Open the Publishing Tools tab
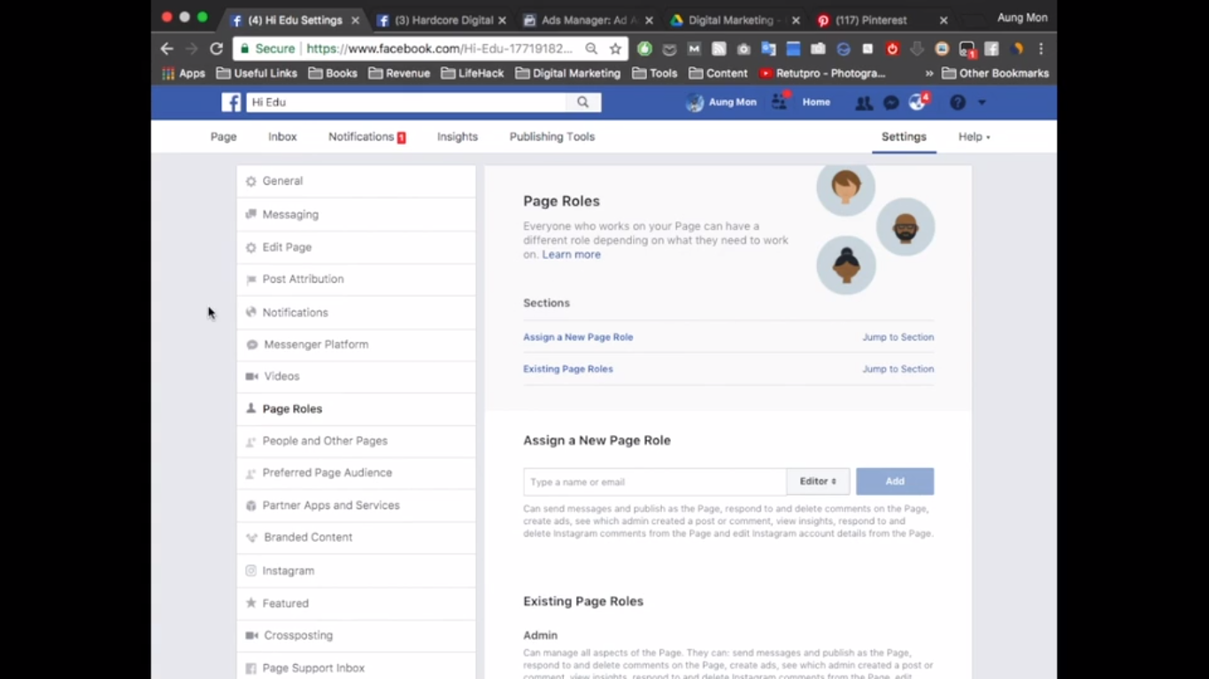1209x679 pixels. (x=552, y=137)
